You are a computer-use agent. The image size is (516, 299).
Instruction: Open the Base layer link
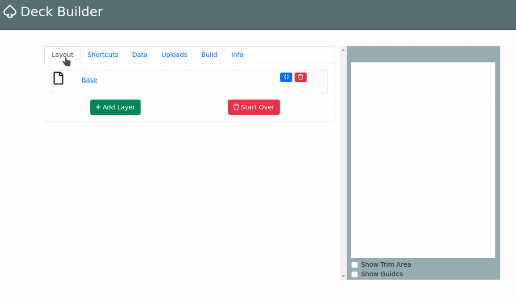point(89,80)
